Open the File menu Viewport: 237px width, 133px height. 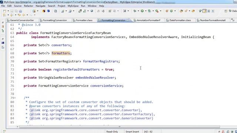click(x=3, y=6)
